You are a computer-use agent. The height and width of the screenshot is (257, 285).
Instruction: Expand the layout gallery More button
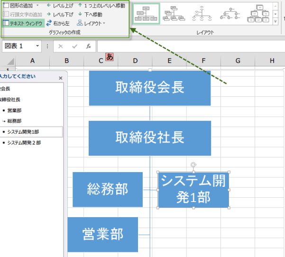tap(276, 21)
